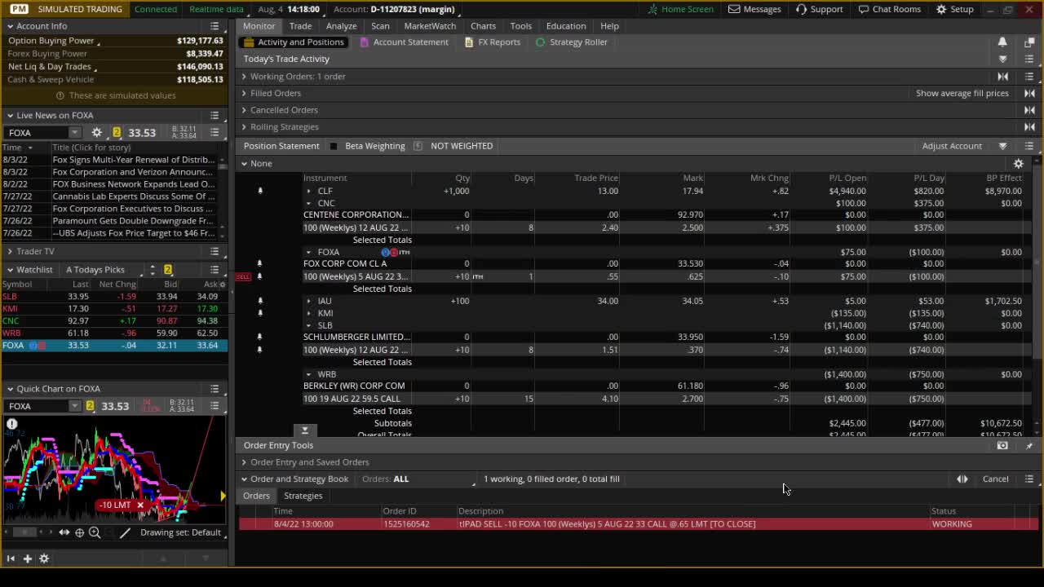1044x587 pixels.
Task: Select SLB row in watchlist
Action: point(114,297)
